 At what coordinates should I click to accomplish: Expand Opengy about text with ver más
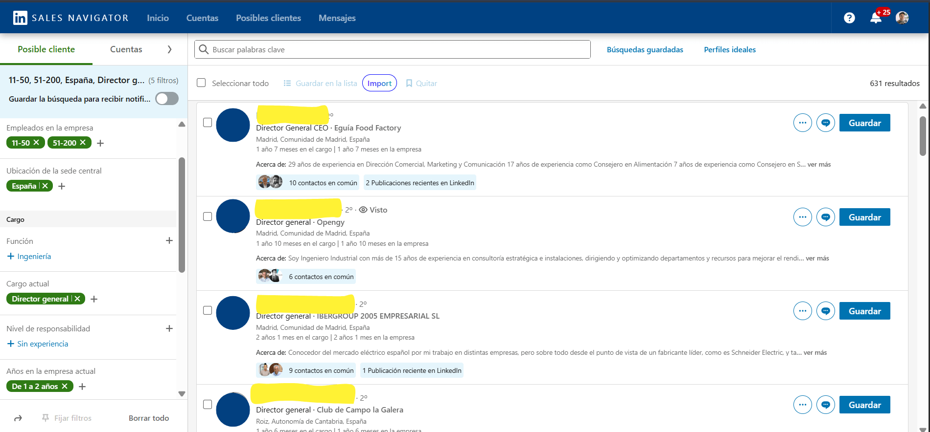coord(817,258)
